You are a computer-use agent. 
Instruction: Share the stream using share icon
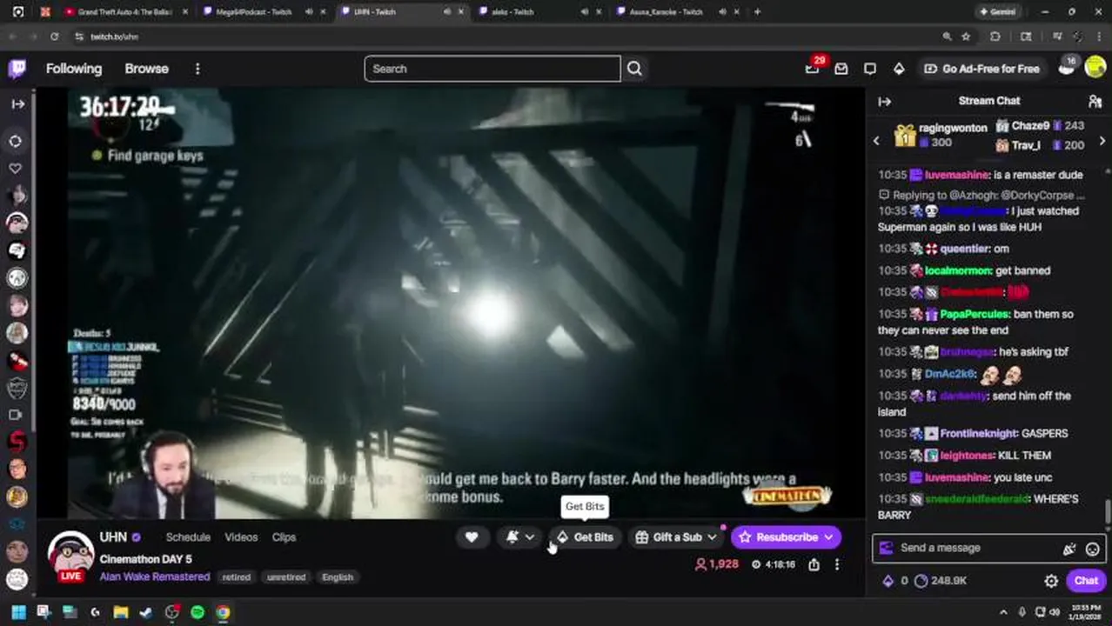(814, 564)
